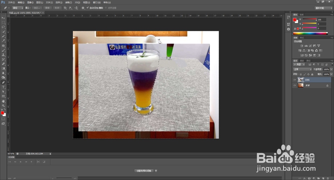334x180 pixels.
Task: Open pen tool preset picker arrow
Action: 9,8
